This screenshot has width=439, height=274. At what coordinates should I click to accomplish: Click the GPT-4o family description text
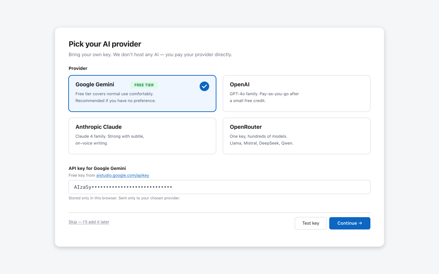[x=264, y=97]
